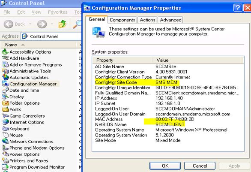Viewport: 251px width, 172px height.
Task: Click the Help question mark button in dialog
Action: [x=238, y=8]
